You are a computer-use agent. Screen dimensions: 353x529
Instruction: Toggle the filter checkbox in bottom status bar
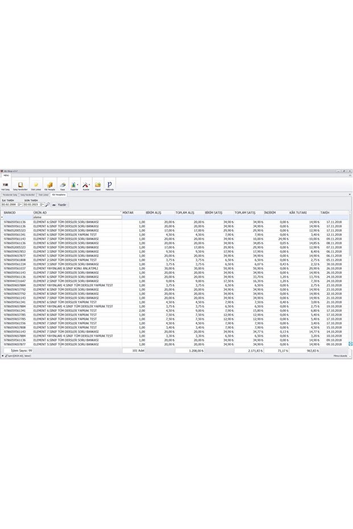pos(6,356)
